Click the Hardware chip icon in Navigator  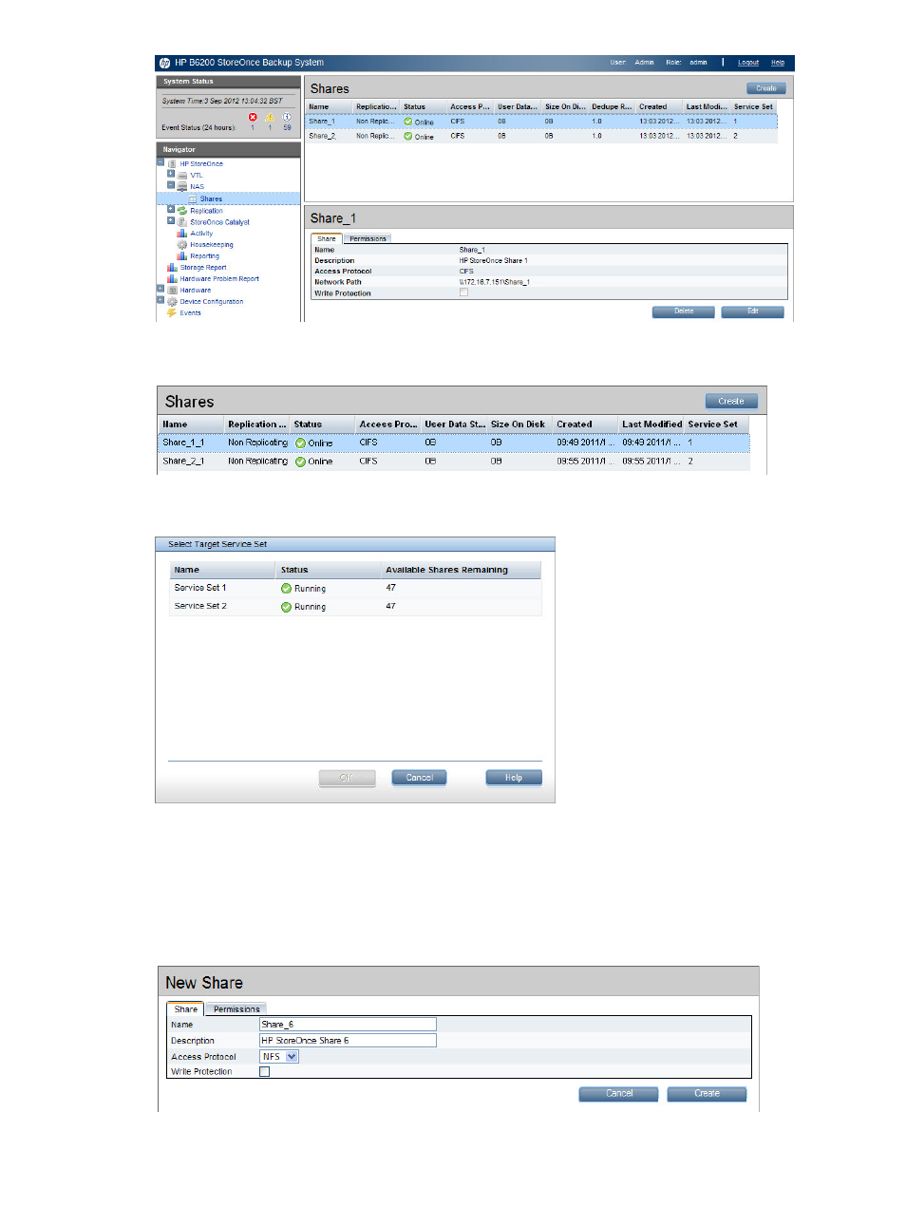click(x=172, y=291)
